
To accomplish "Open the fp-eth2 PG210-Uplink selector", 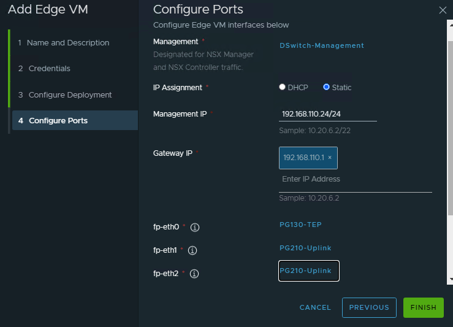I will tap(308, 271).
